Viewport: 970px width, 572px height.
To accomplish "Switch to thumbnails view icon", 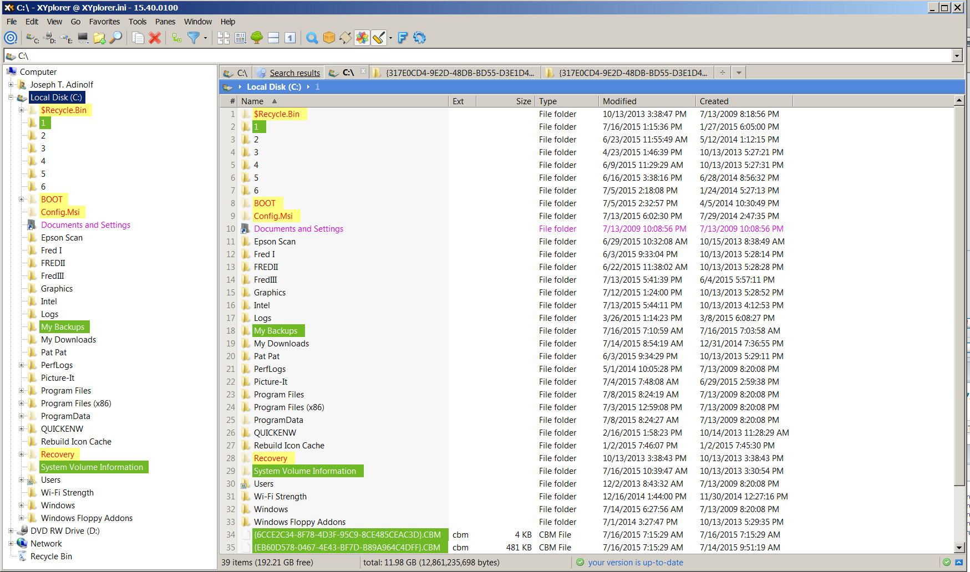I will pos(224,38).
